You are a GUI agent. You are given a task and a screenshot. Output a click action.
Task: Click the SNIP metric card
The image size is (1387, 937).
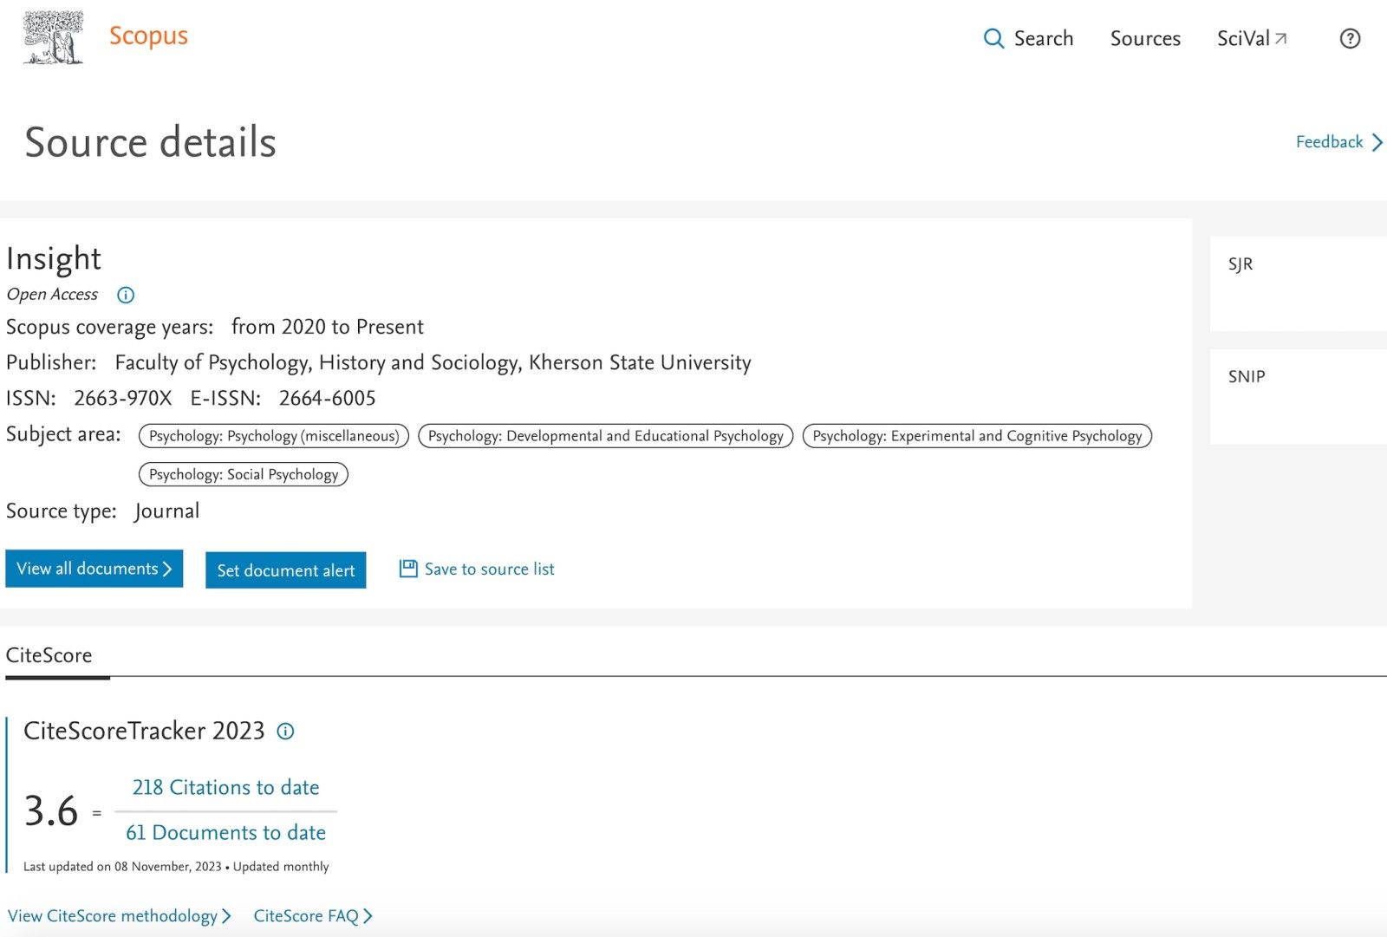1299,397
